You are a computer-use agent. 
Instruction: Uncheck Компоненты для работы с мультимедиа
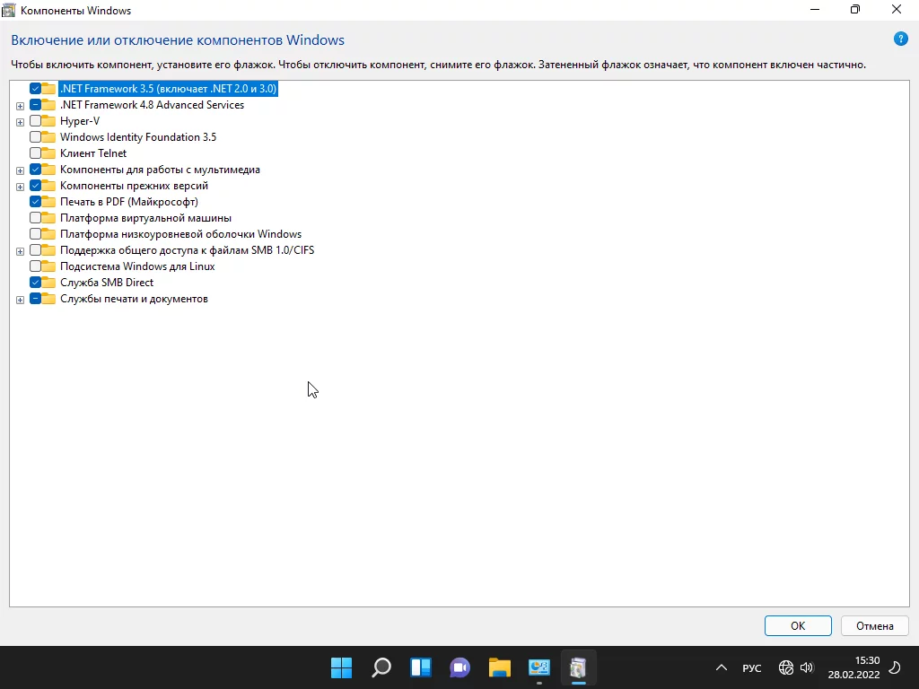(35, 170)
